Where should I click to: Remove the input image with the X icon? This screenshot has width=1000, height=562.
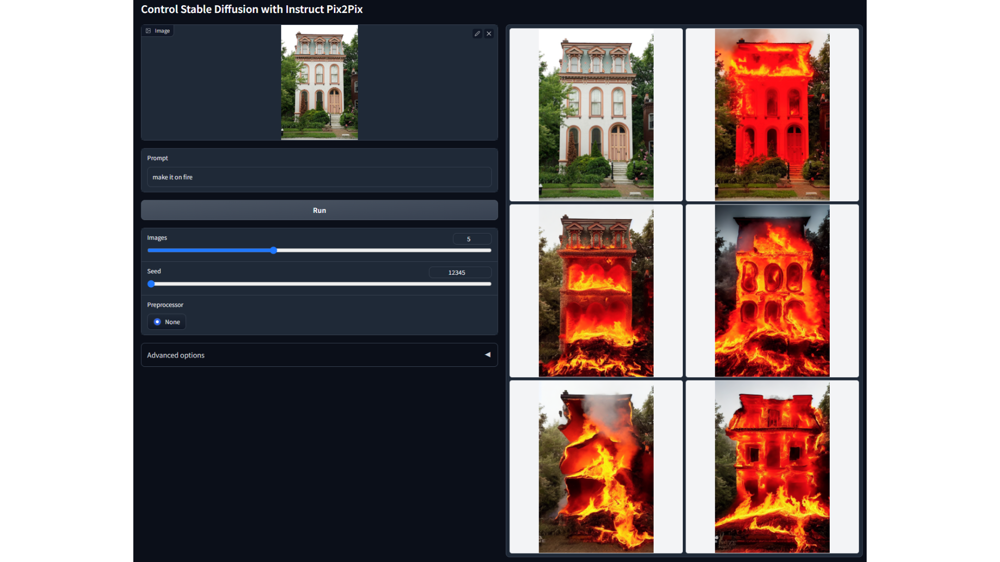(x=489, y=33)
